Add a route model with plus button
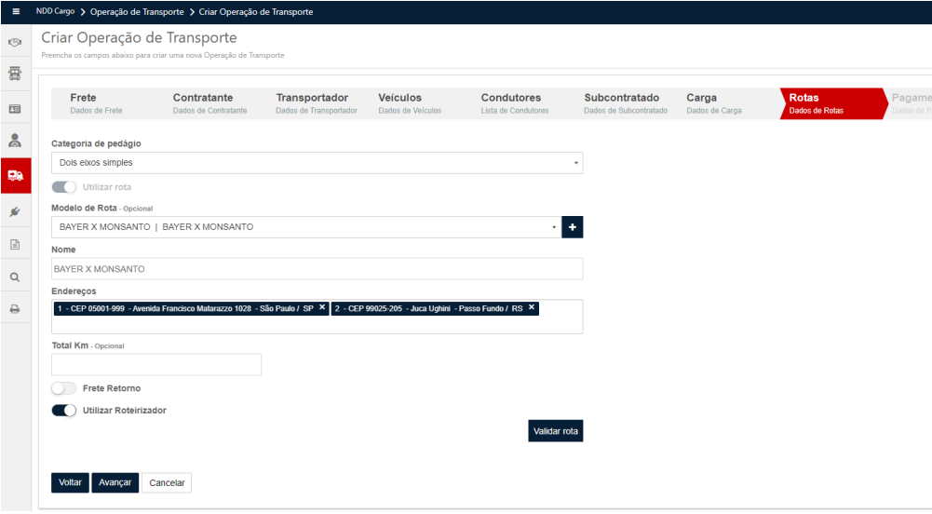This screenshot has width=932, height=514. tap(572, 227)
